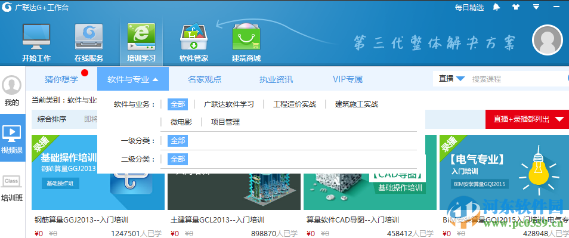This screenshot has width=569, height=238.
Task: Click the 土建算量GCL2013--入门培训 title
Action: [x=217, y=220]
